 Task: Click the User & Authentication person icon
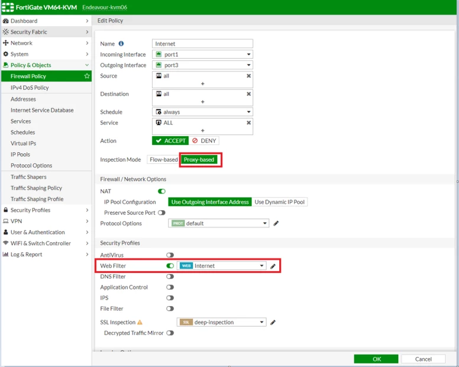click(5, 232)
